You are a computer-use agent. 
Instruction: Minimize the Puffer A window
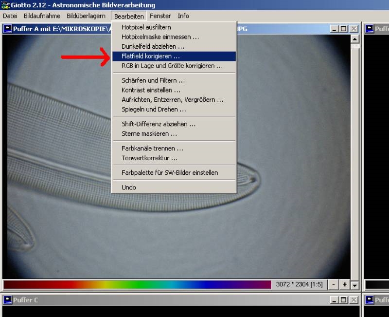(x=335, y=29)
